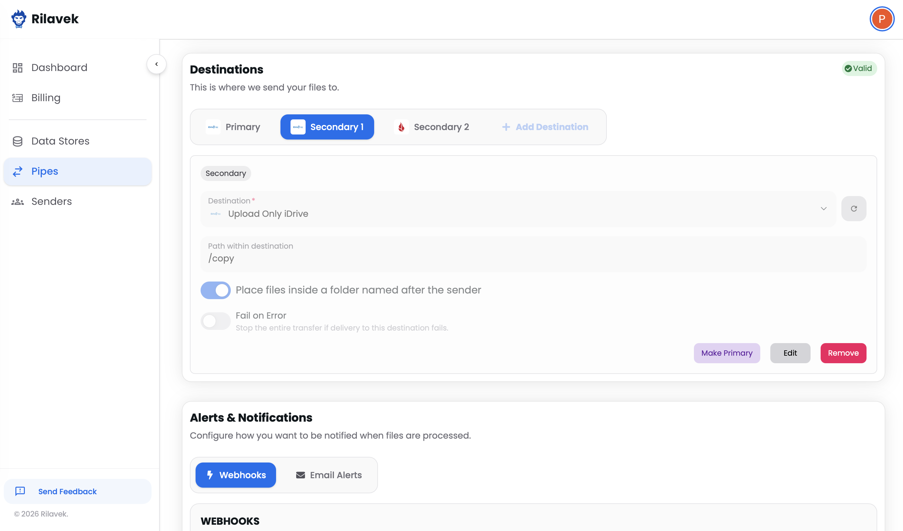Screen dimensions: 903x531
Task: Switch to the Secondary 2 destination tab
Action: coord(432,127)
